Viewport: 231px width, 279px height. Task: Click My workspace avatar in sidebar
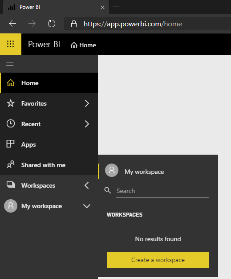click(11, 206)
